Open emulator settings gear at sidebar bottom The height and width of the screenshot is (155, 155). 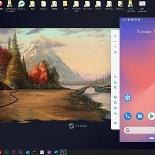[x=115, y=123]
